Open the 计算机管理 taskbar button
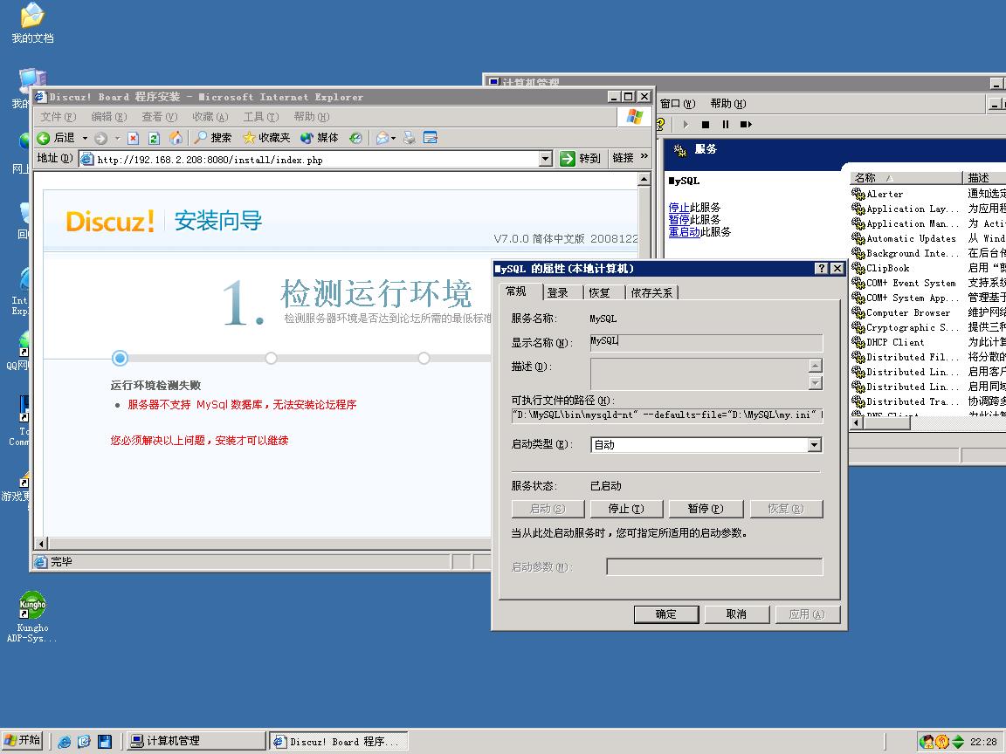The image size is (1006, 754). click(x=196, y=741)
